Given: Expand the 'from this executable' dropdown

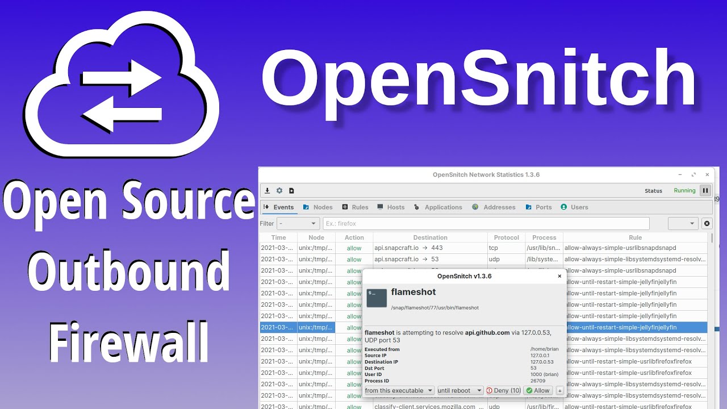Looking at the screenshot, I should (x=399, y=390).
